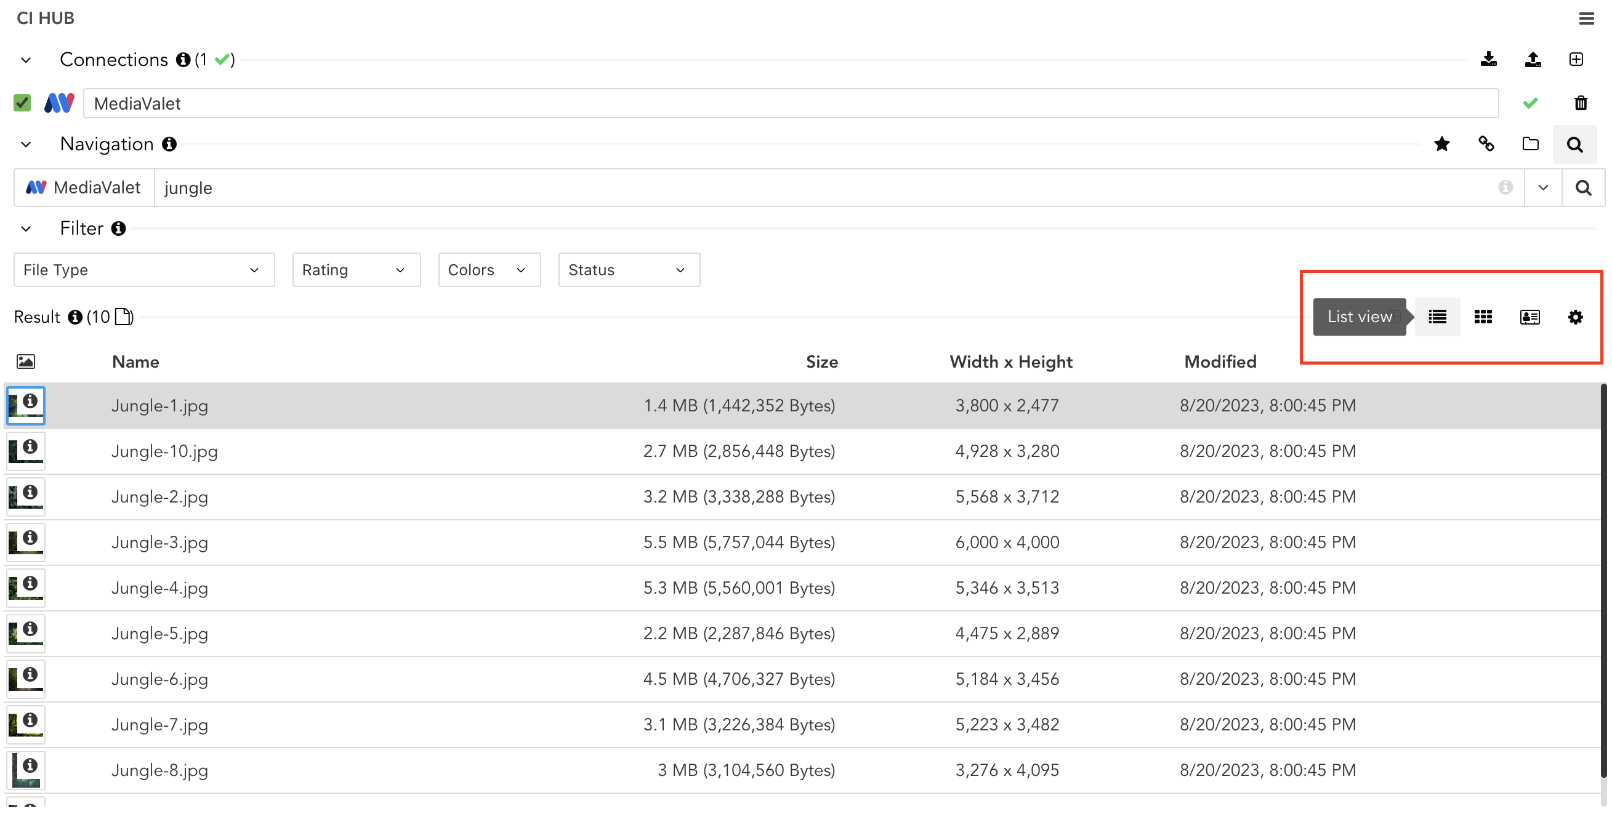Click the info icon next to Connections
This screenshot has width=1612, height=824.
183,60
